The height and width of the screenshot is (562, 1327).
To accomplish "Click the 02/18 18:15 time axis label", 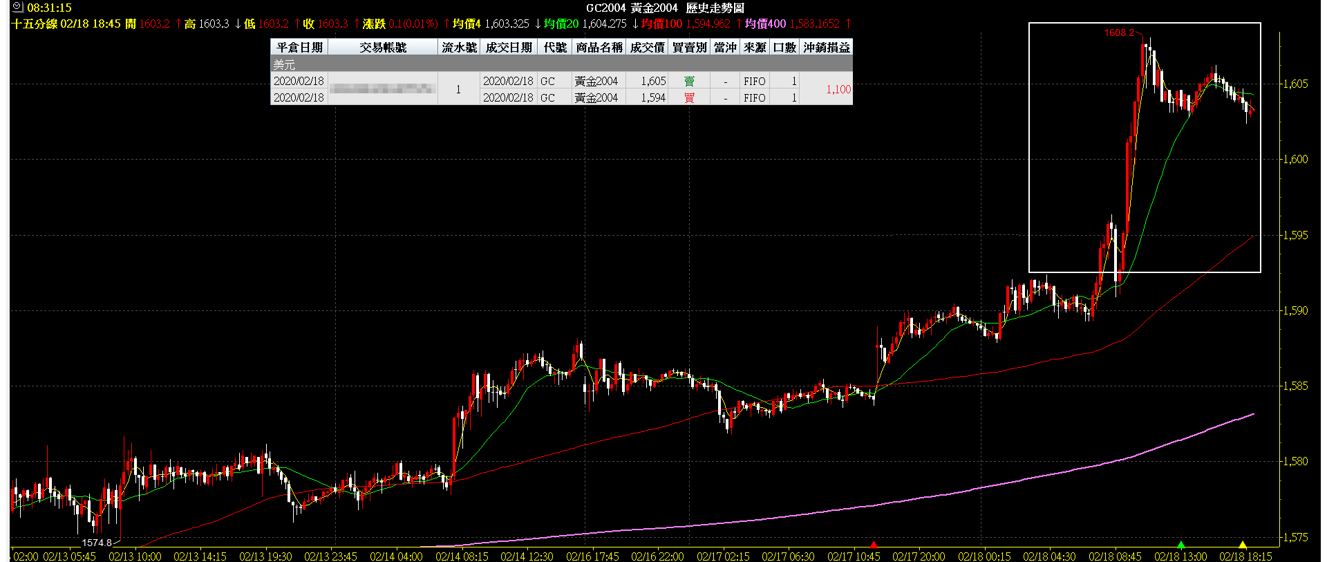I will tap(1245, 556).
